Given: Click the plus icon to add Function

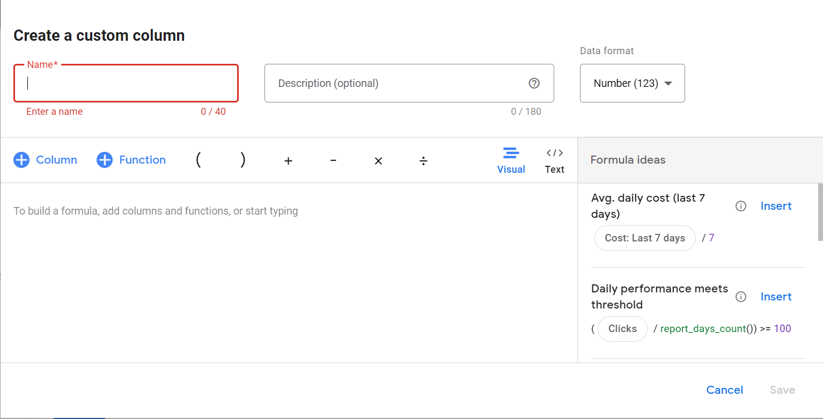Looking at the screenshot, I should tap(105, 160).
